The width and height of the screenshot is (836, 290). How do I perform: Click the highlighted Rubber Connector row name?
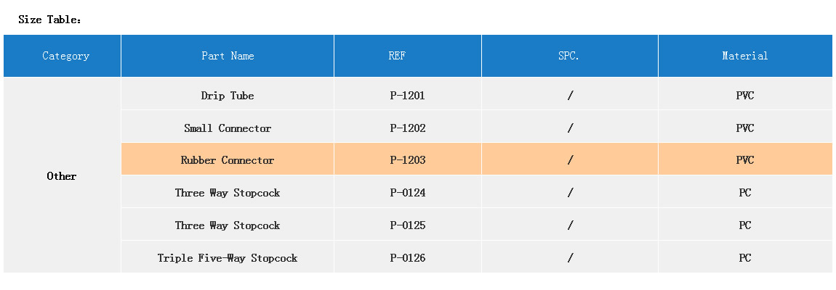pyautogui.click(x=228, y=160)
